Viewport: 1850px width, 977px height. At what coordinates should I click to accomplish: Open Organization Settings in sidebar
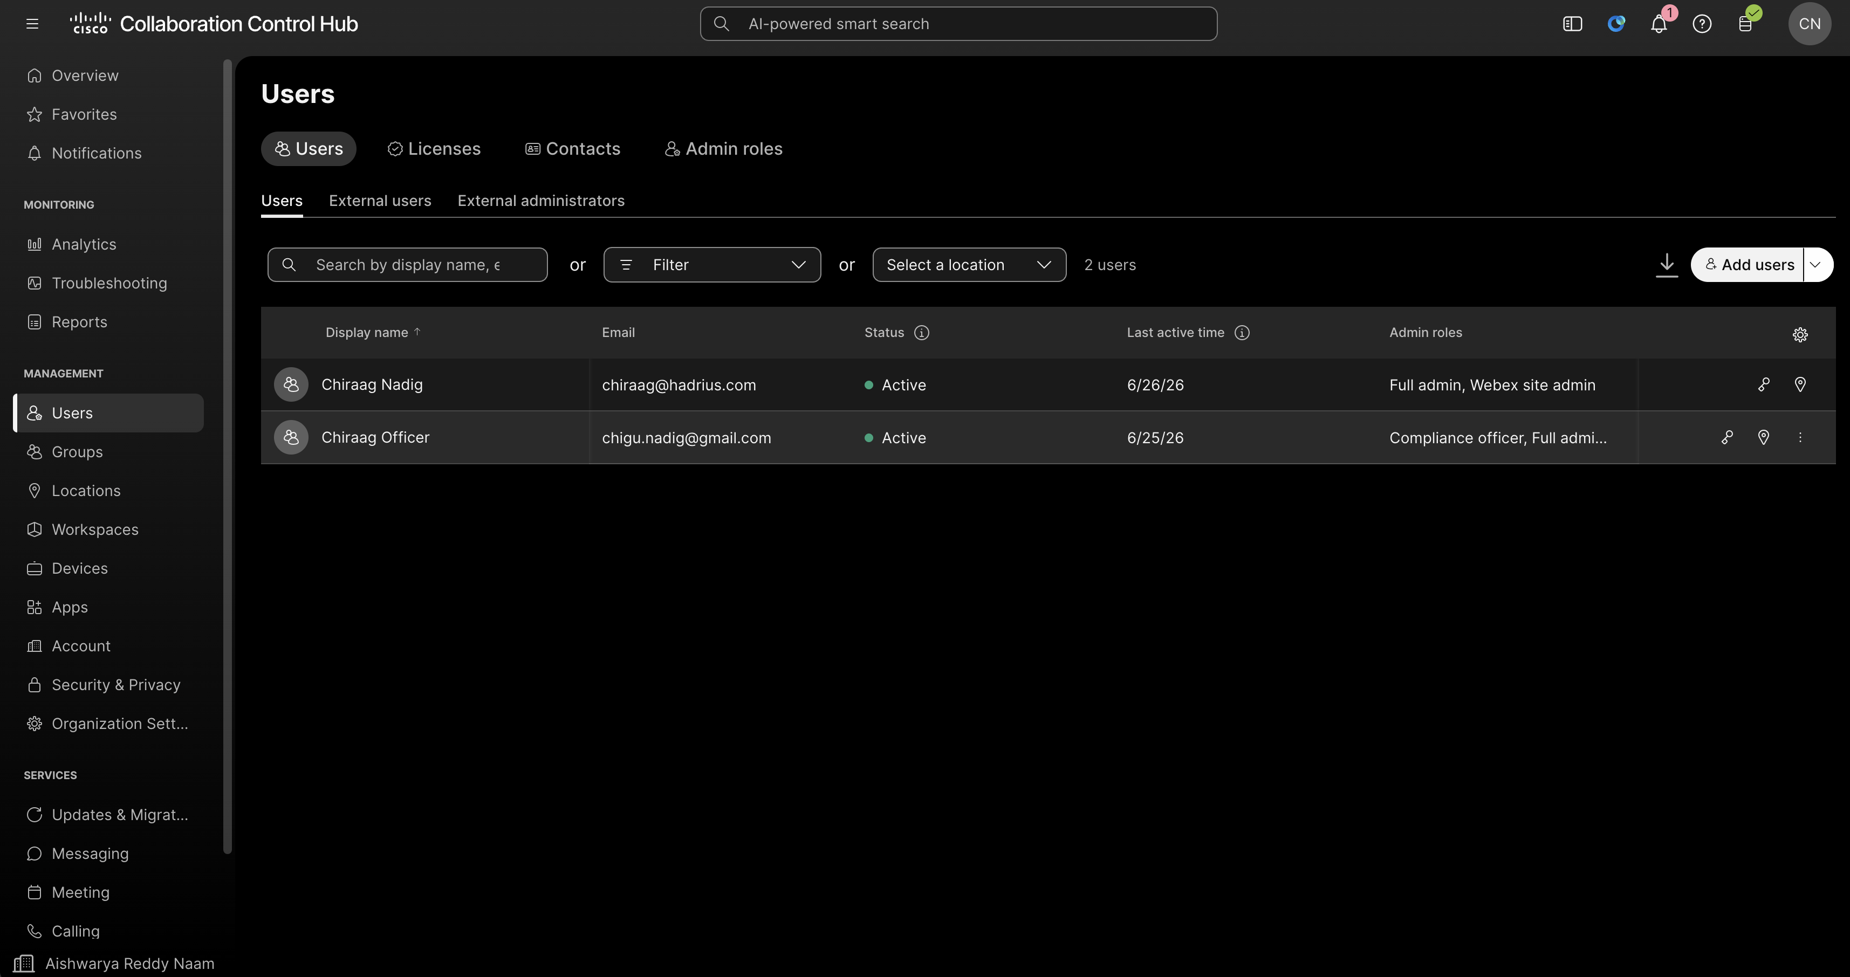coord(108,723)
